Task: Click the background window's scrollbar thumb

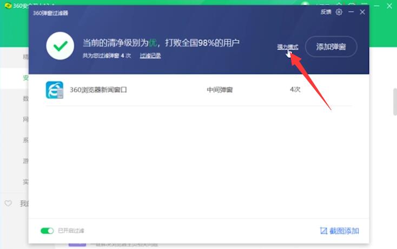Action: coord(395,102)
